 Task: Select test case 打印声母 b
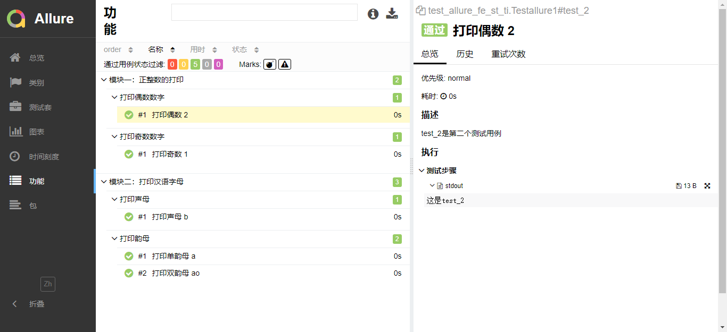(263, 217)
